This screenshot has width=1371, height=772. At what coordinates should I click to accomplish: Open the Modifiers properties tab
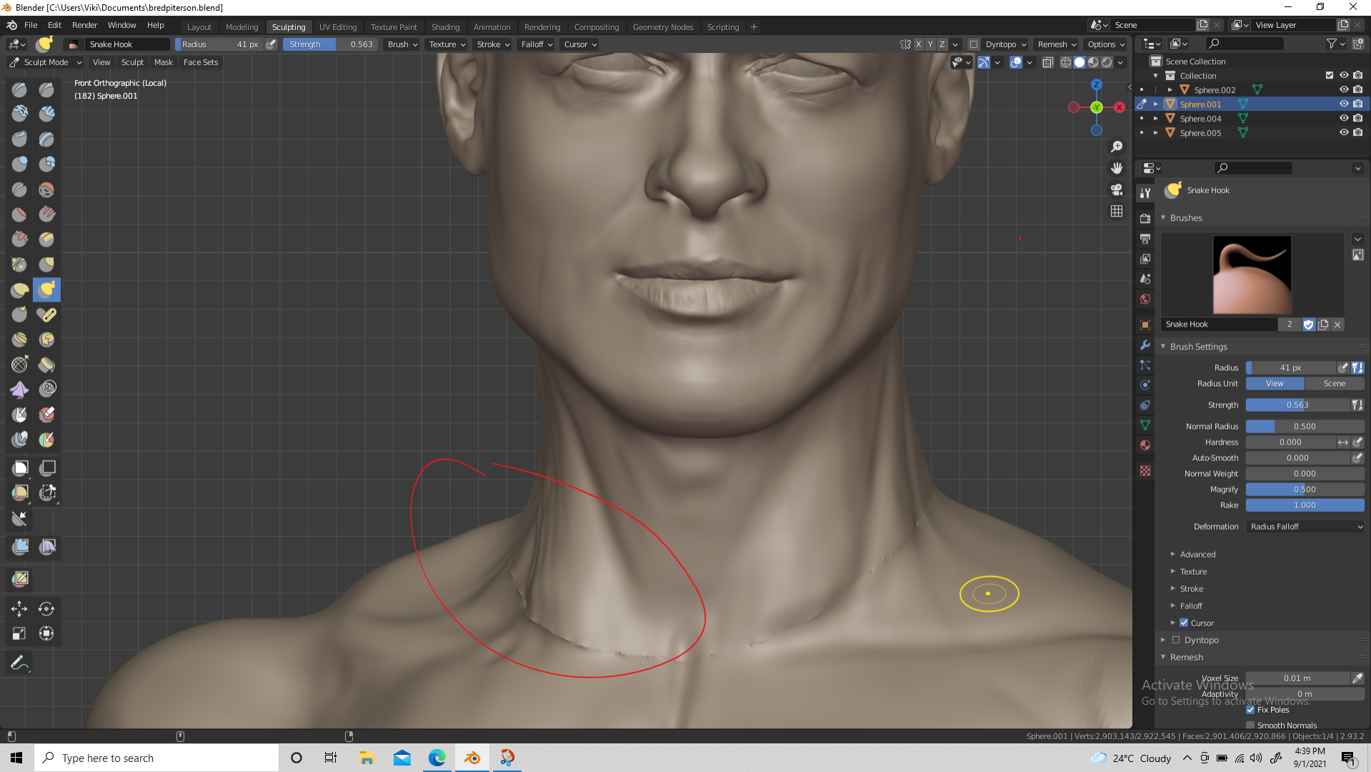(1145, 345)
